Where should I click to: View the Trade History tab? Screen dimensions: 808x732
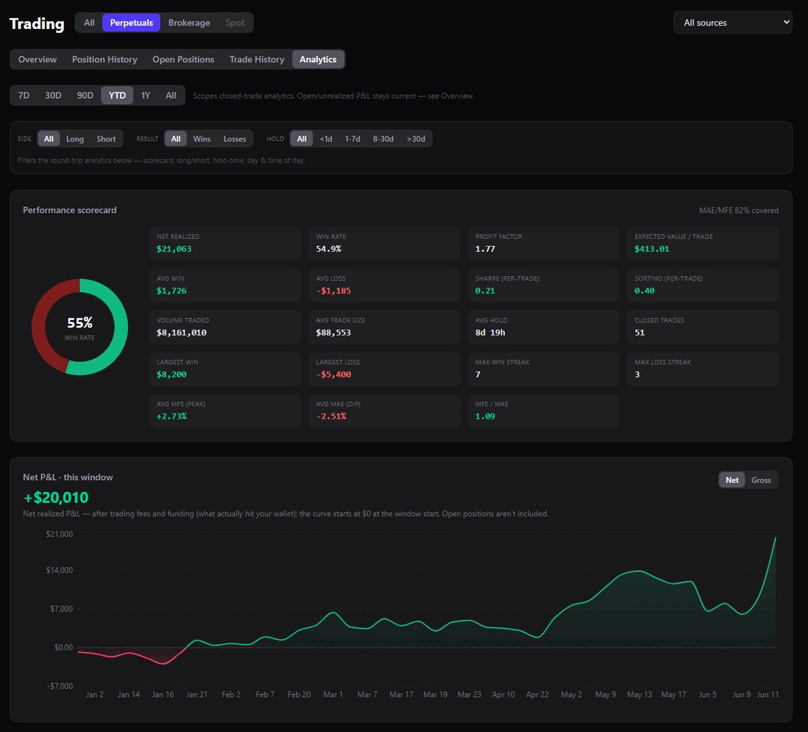[x=257, y=59]
